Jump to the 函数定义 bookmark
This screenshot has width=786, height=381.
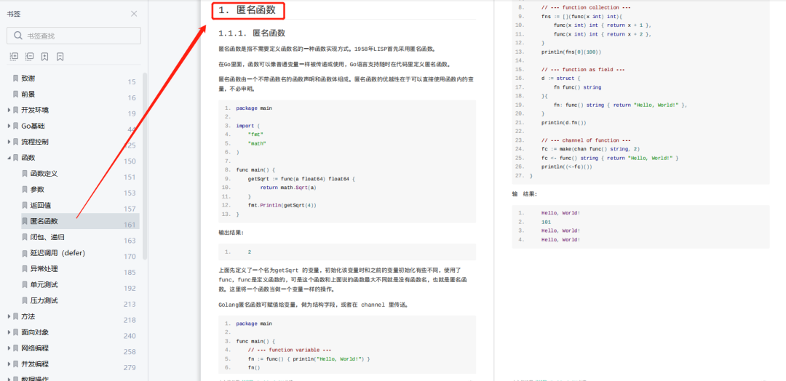pyautogui.click(x=44, y=174)
